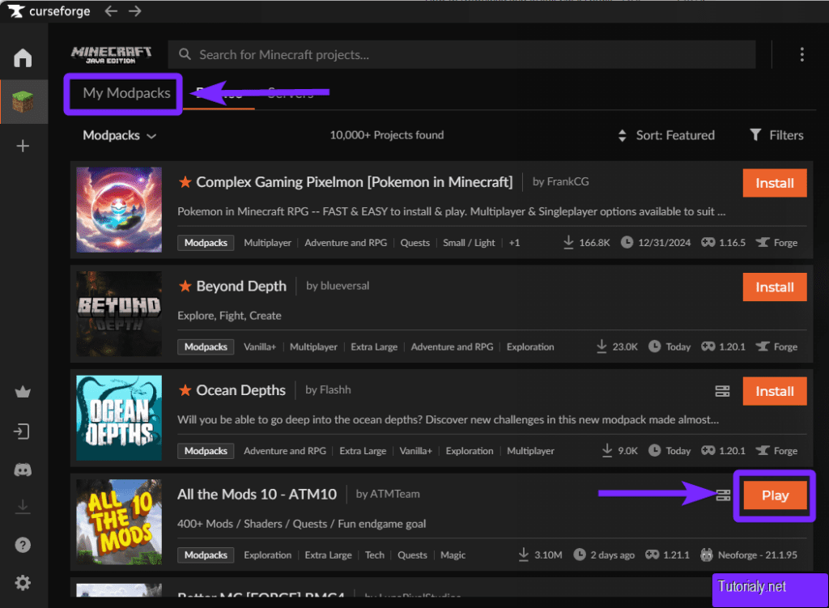
Task: Click Modpacks tag on ATM10 card
Action: tap(206, 555)
